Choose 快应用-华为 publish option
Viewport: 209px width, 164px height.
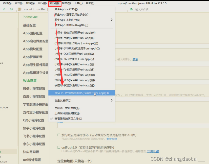pyautogui.click(x=81, y=80)
